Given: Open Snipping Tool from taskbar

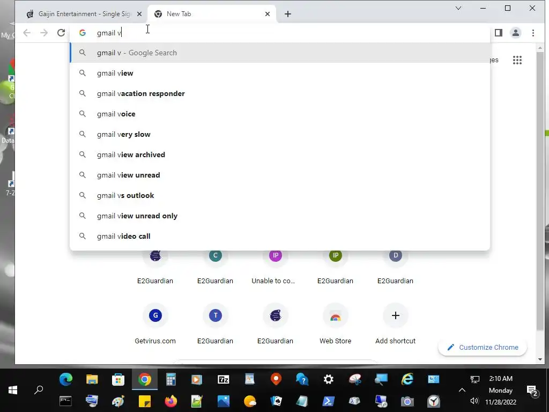Looking at the screenshot, I should point(355,379).
